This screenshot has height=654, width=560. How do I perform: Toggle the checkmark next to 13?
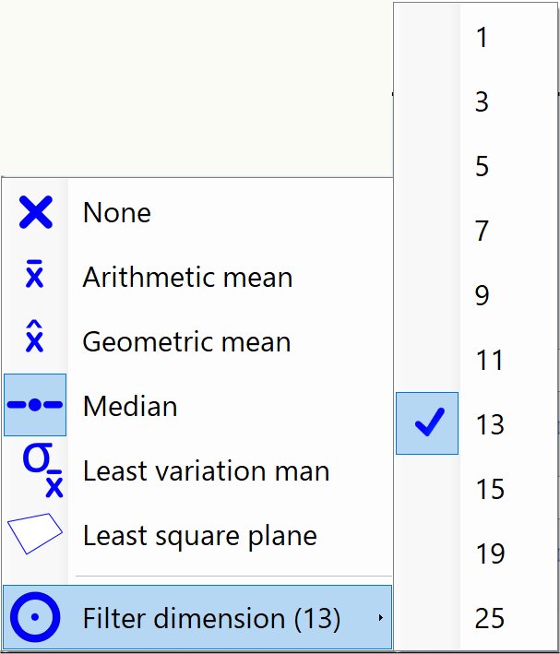click(427, 423)
